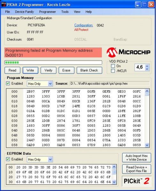
Task: Open the Programmer menu
Action: 48,12
